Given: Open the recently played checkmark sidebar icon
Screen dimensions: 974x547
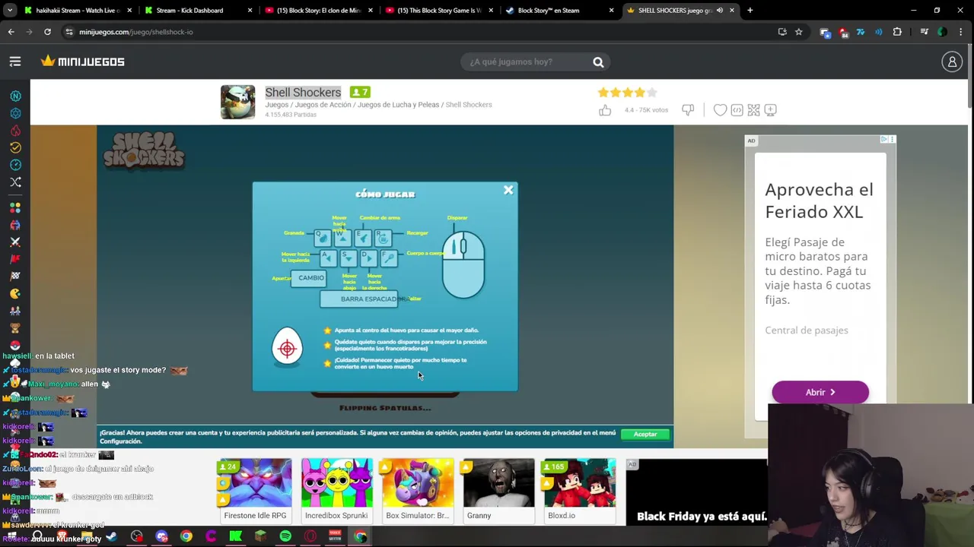Looking at the screenshot, I should [x=15, y=147].
